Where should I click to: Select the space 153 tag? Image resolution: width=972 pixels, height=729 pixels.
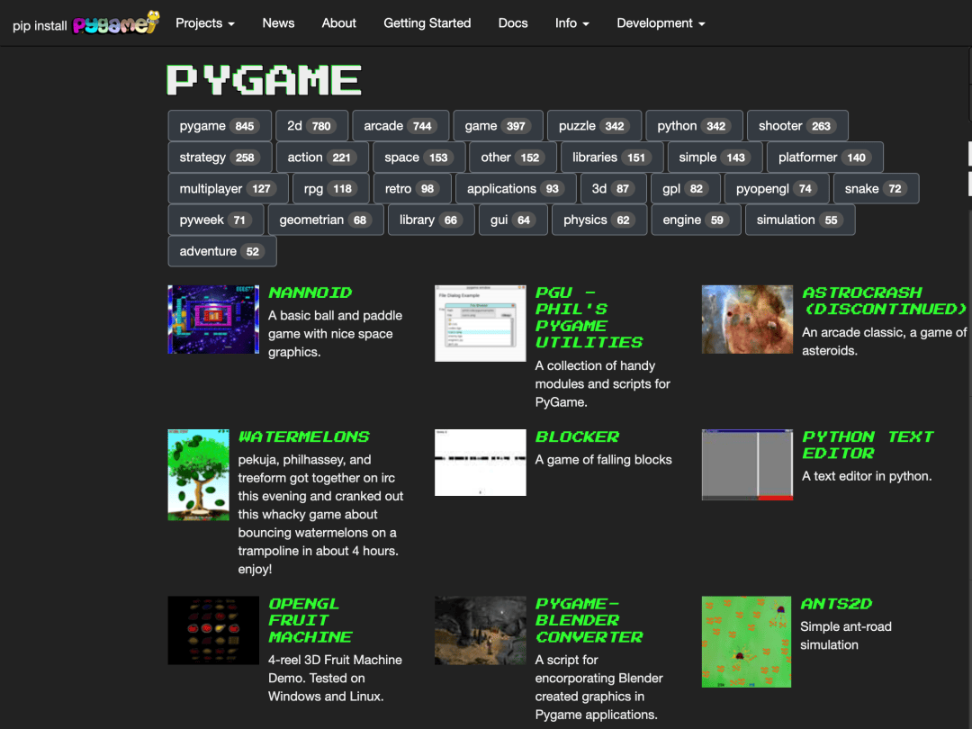coord(418,157)
